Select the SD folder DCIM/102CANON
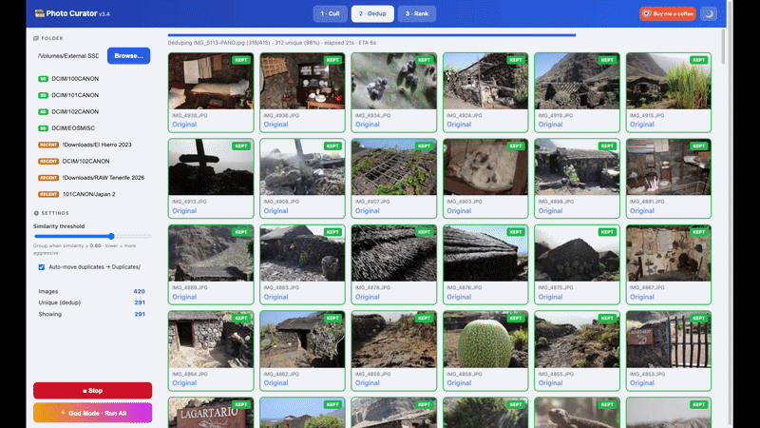The width and height of the screenshot is (760, 428). (x=92, y=111)
